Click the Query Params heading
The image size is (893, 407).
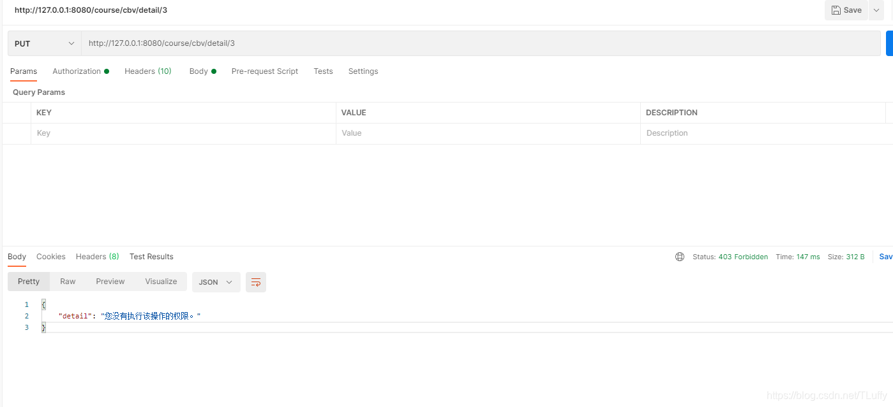click(x=39, y=92)
